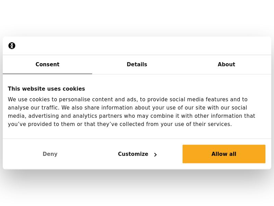Viewport: 274px width, 206px height.
Task: Open the About tab
Action: pos(226,65)
